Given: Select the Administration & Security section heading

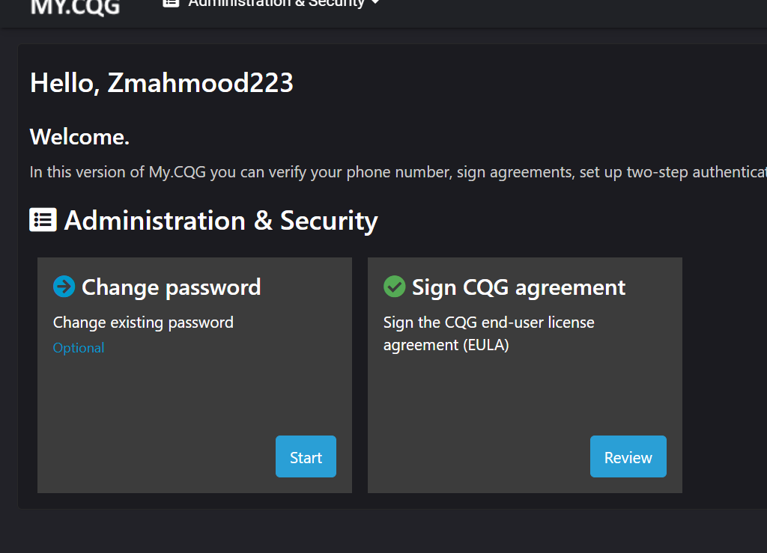Looking at the screenshot, I should (x=221, y=221).
